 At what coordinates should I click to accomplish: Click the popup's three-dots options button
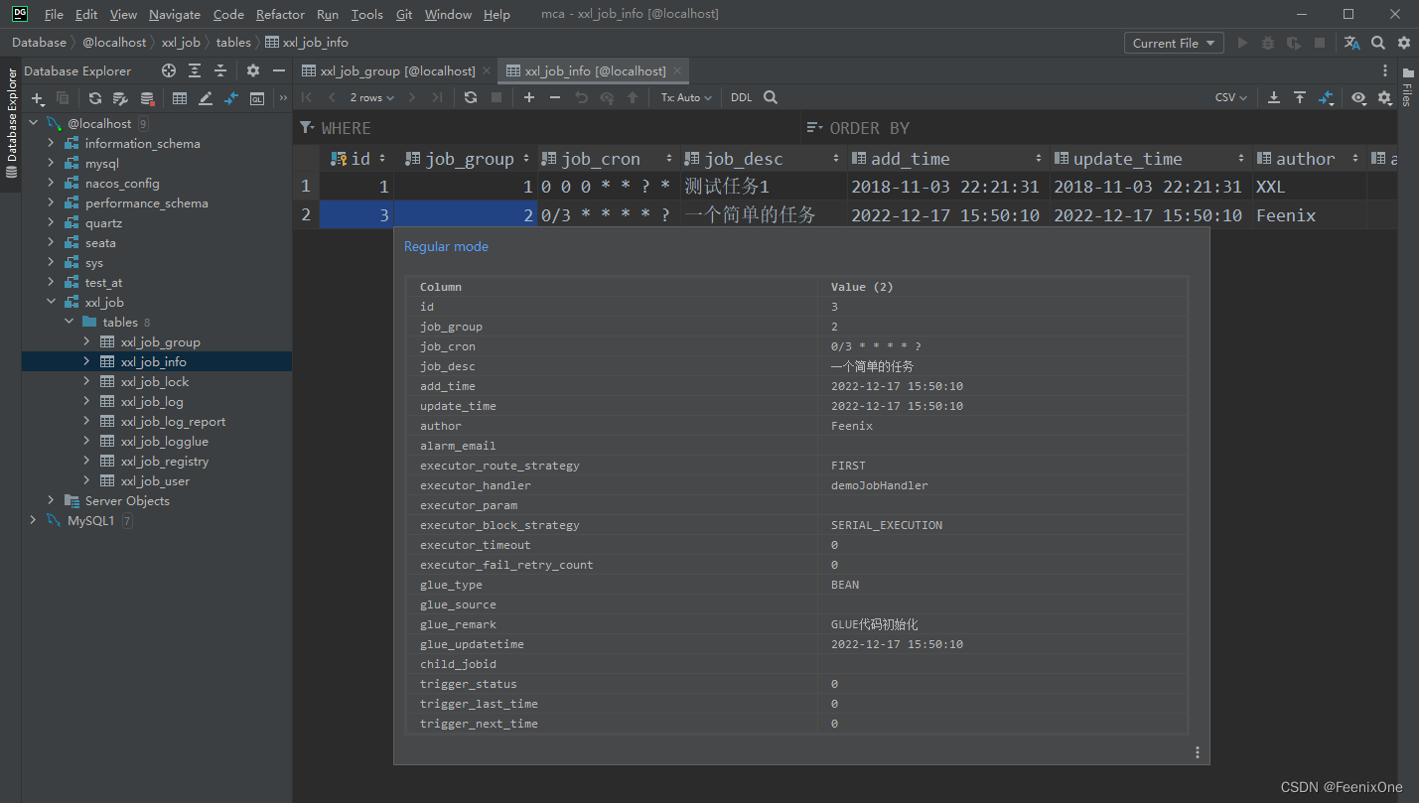[1198, 752]
